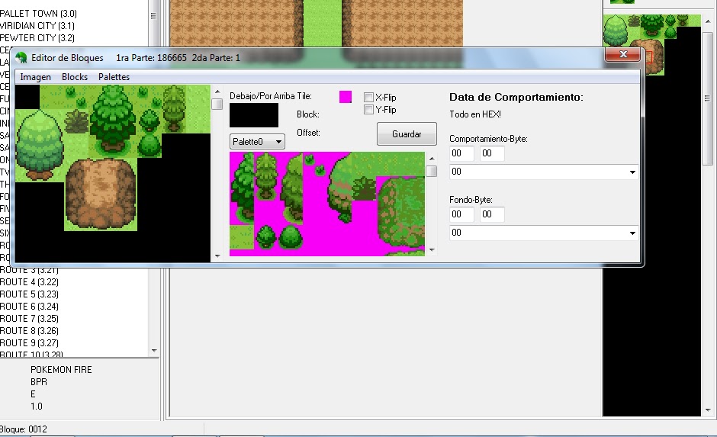Screen dimensions: 717x437
Task: Select the brown rock mound block
Action: (x=101, y=194)
